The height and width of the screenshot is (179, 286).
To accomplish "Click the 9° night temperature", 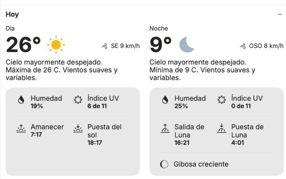I will [x=160, y=45].
